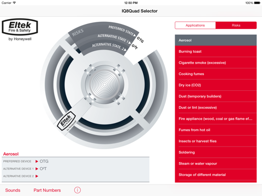262x196 pixels.
Task: Tap the battery indicator in status bar
Action: click(x=258, y=3)
